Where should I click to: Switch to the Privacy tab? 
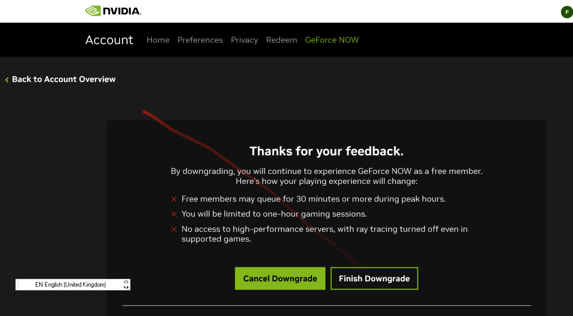coord(244,40)
